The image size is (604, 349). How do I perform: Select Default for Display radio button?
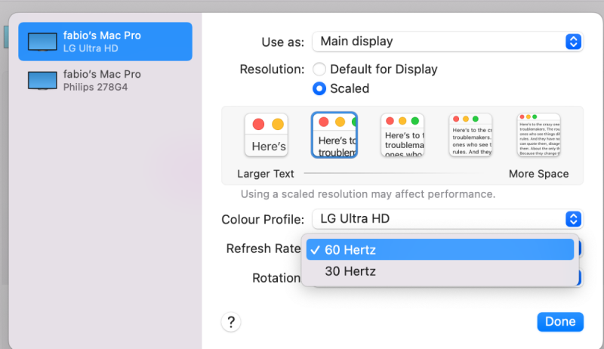tap(319, 69)
